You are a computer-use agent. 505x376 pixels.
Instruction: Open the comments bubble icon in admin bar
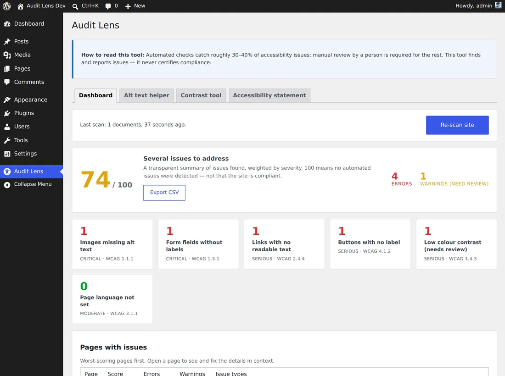(x=108, y=6)
